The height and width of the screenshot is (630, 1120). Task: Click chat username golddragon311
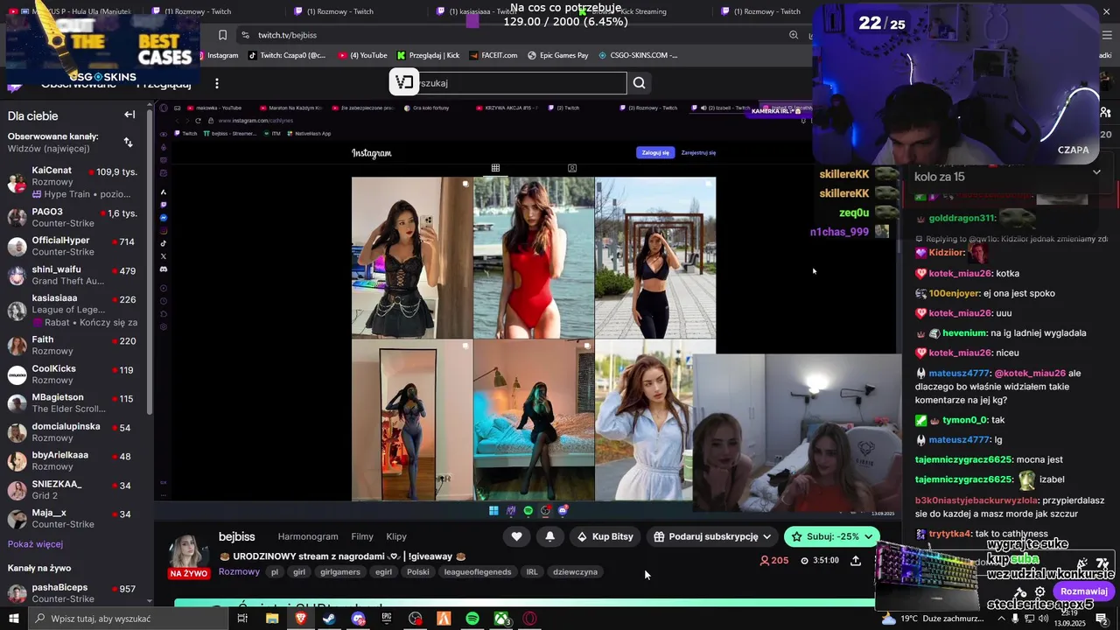[x=962, y=218]
